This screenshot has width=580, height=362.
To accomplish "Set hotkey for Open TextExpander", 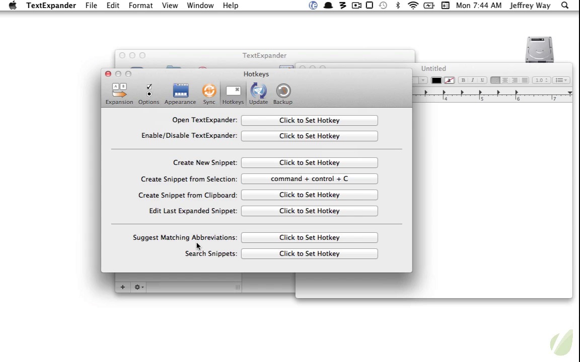I will (x=309, y=121).
